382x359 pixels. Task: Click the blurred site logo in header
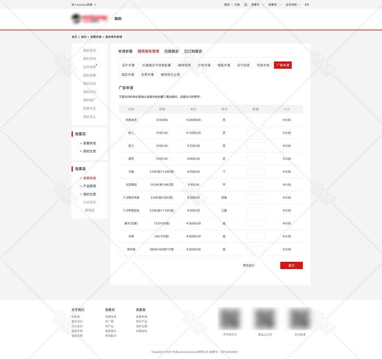(90, 18)
